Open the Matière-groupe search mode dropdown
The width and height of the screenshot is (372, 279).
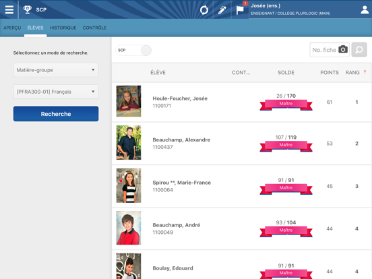(x=56, y=70)
